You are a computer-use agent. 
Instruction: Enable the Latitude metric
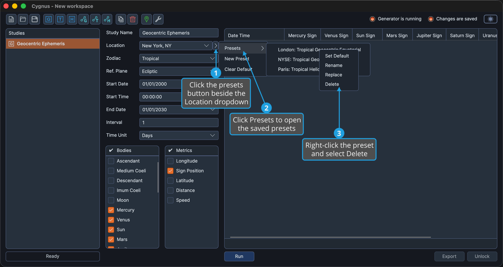pos(170,181)
